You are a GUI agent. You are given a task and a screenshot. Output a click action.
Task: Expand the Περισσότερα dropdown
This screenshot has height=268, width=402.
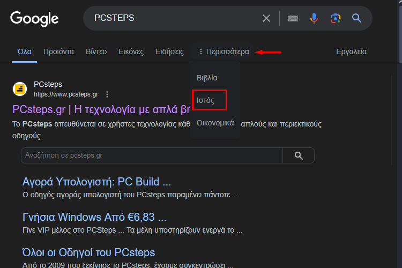[224, 52]
